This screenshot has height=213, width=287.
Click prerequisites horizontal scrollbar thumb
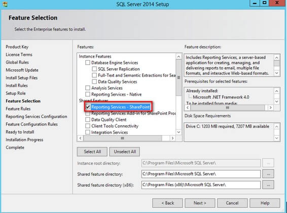click(x=228, y=108)
